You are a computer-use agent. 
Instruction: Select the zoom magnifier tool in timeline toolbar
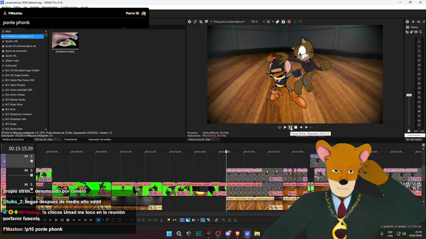119,220
